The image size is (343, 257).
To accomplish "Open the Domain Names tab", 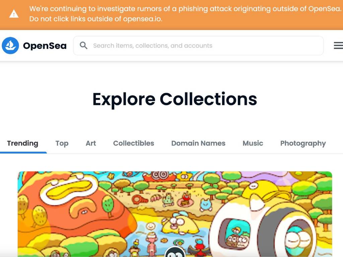I will 198,143.
